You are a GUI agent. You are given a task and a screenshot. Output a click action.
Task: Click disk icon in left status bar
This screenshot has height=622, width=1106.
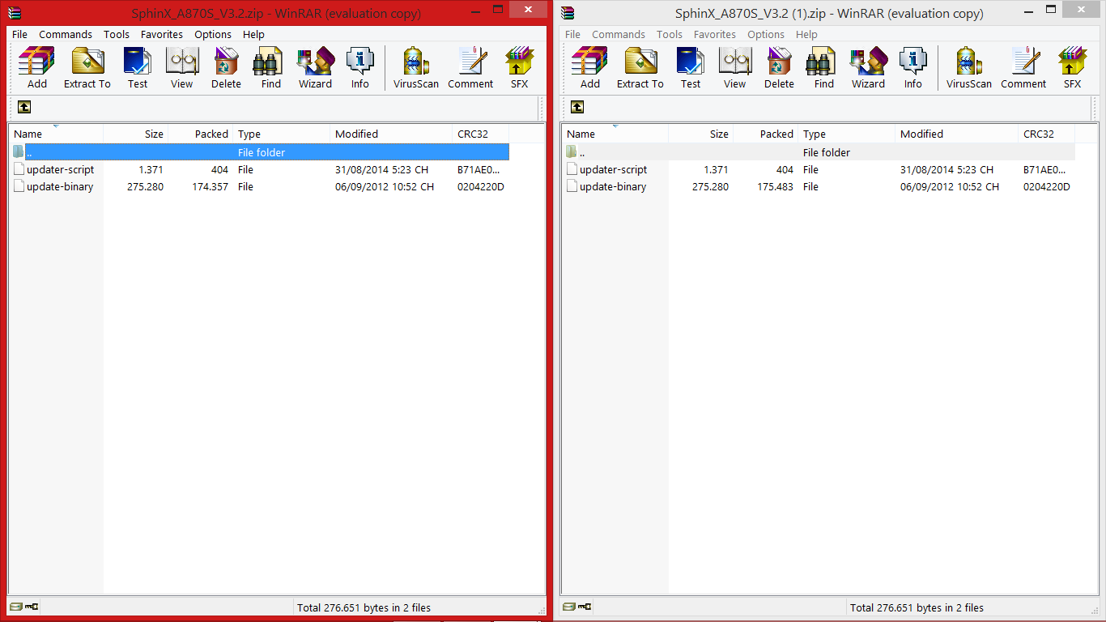(x=16, y=607)
